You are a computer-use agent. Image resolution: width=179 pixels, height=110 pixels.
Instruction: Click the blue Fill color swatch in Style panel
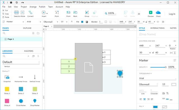click(155, 107)
